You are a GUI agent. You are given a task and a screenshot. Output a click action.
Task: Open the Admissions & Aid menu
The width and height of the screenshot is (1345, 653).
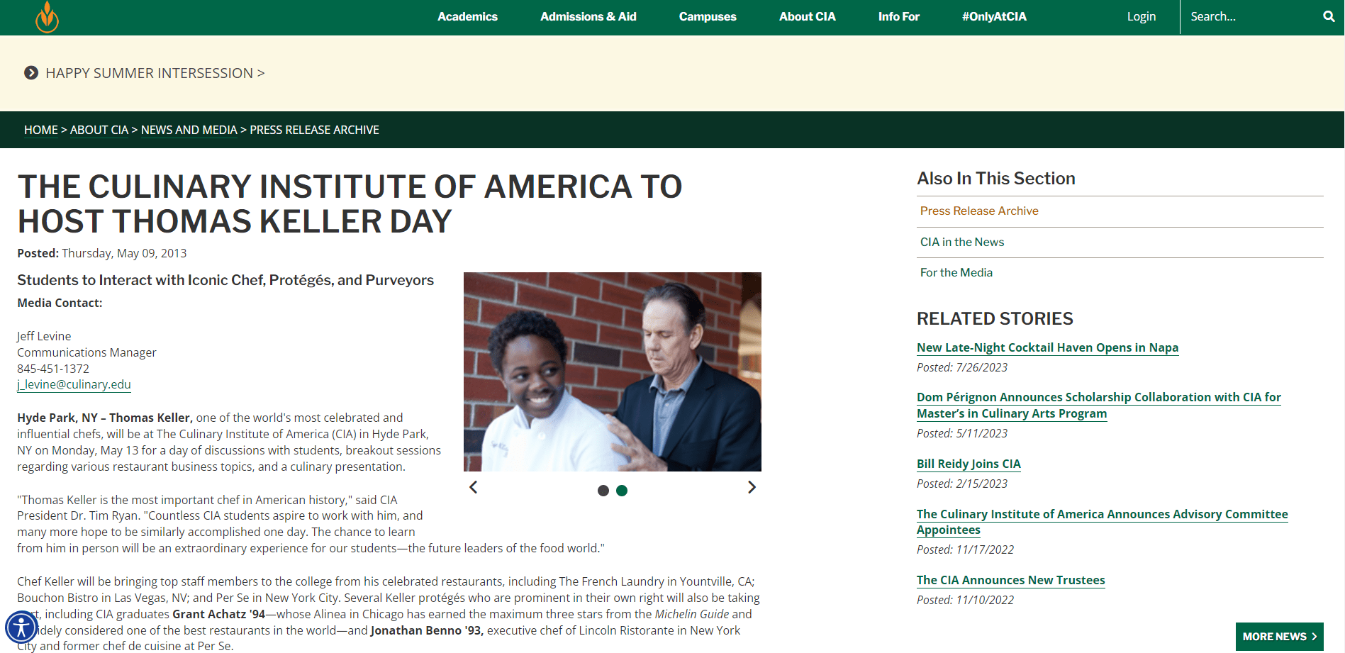click(x=588, y=16)
